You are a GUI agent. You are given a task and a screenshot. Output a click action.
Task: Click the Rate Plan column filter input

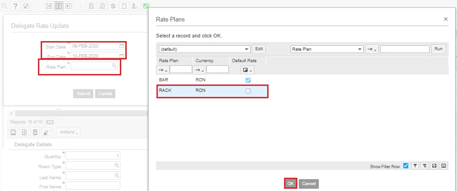[x=181, y=69]
